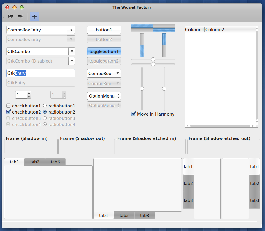Click the top horizontal progress bar
This screenshot has width=265, height=231.
[x=153, y=26]
